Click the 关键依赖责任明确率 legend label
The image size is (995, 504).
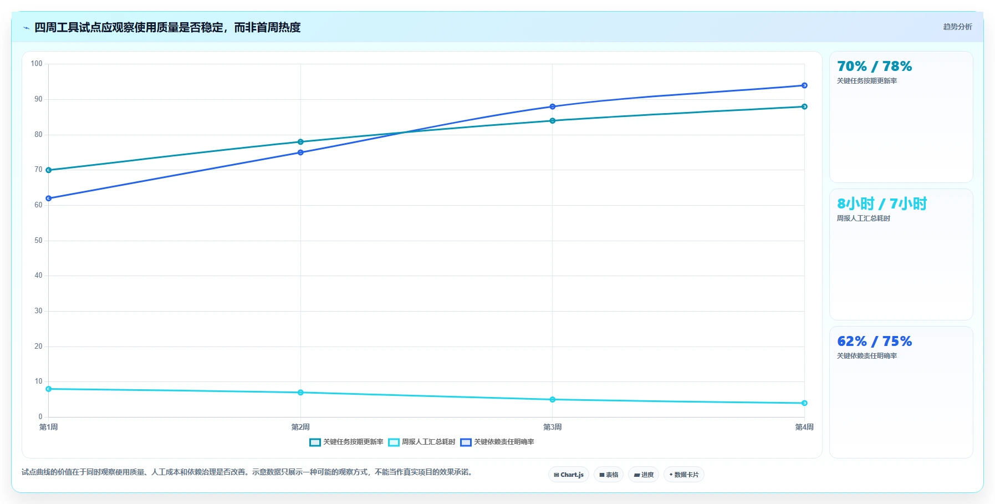pos(504,442)
